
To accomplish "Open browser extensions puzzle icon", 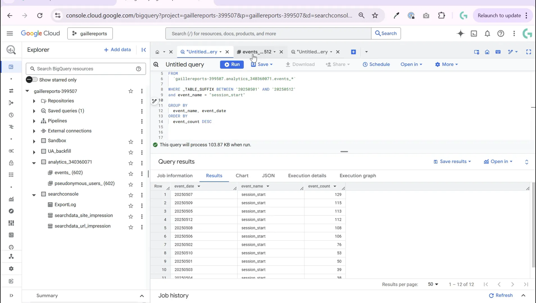I will tap(441, 15).
